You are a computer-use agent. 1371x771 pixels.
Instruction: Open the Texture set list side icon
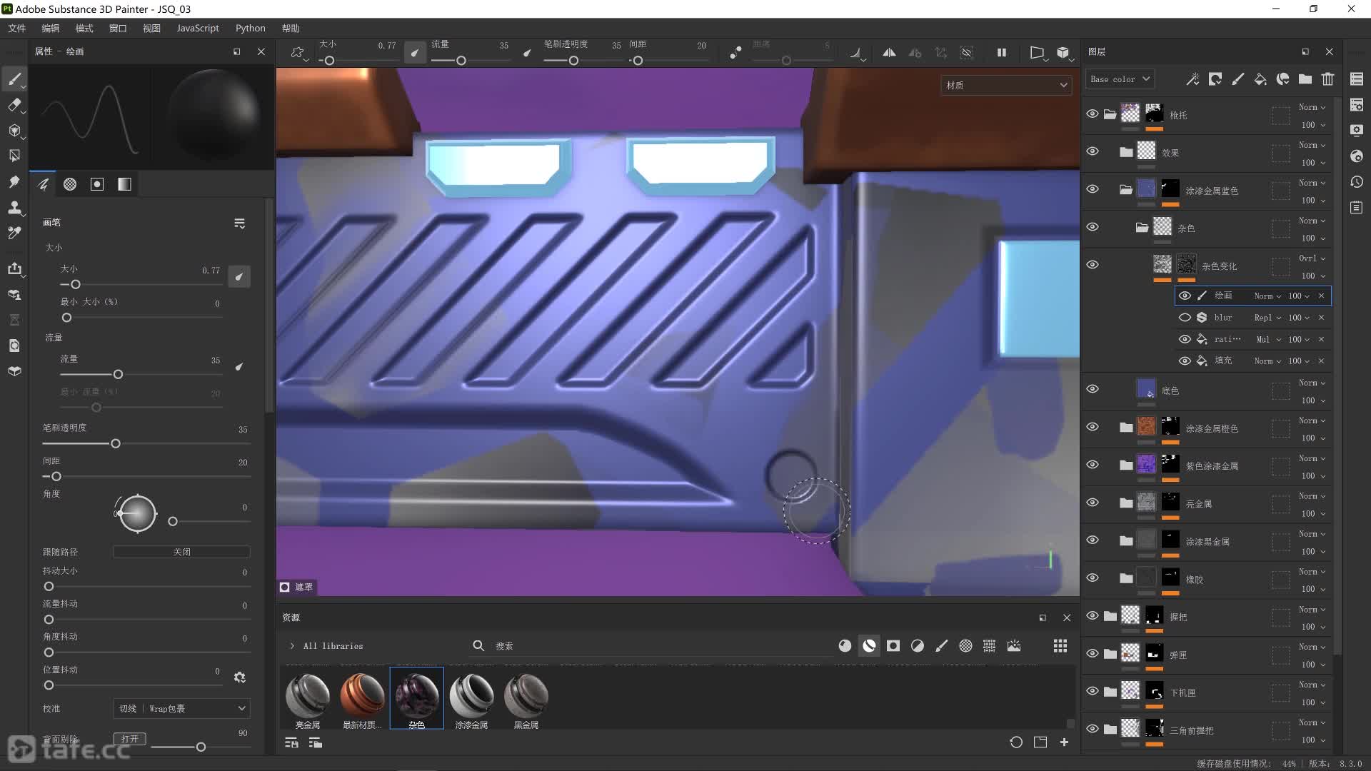[1357, 79]
